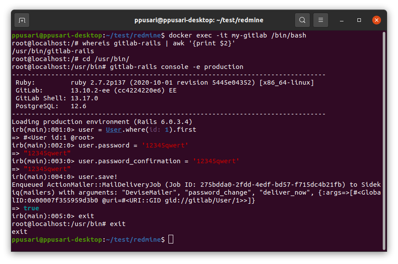Open the hamburger menu
The image size is (398, 264).
pyautogui.click(x=321, y=20)
